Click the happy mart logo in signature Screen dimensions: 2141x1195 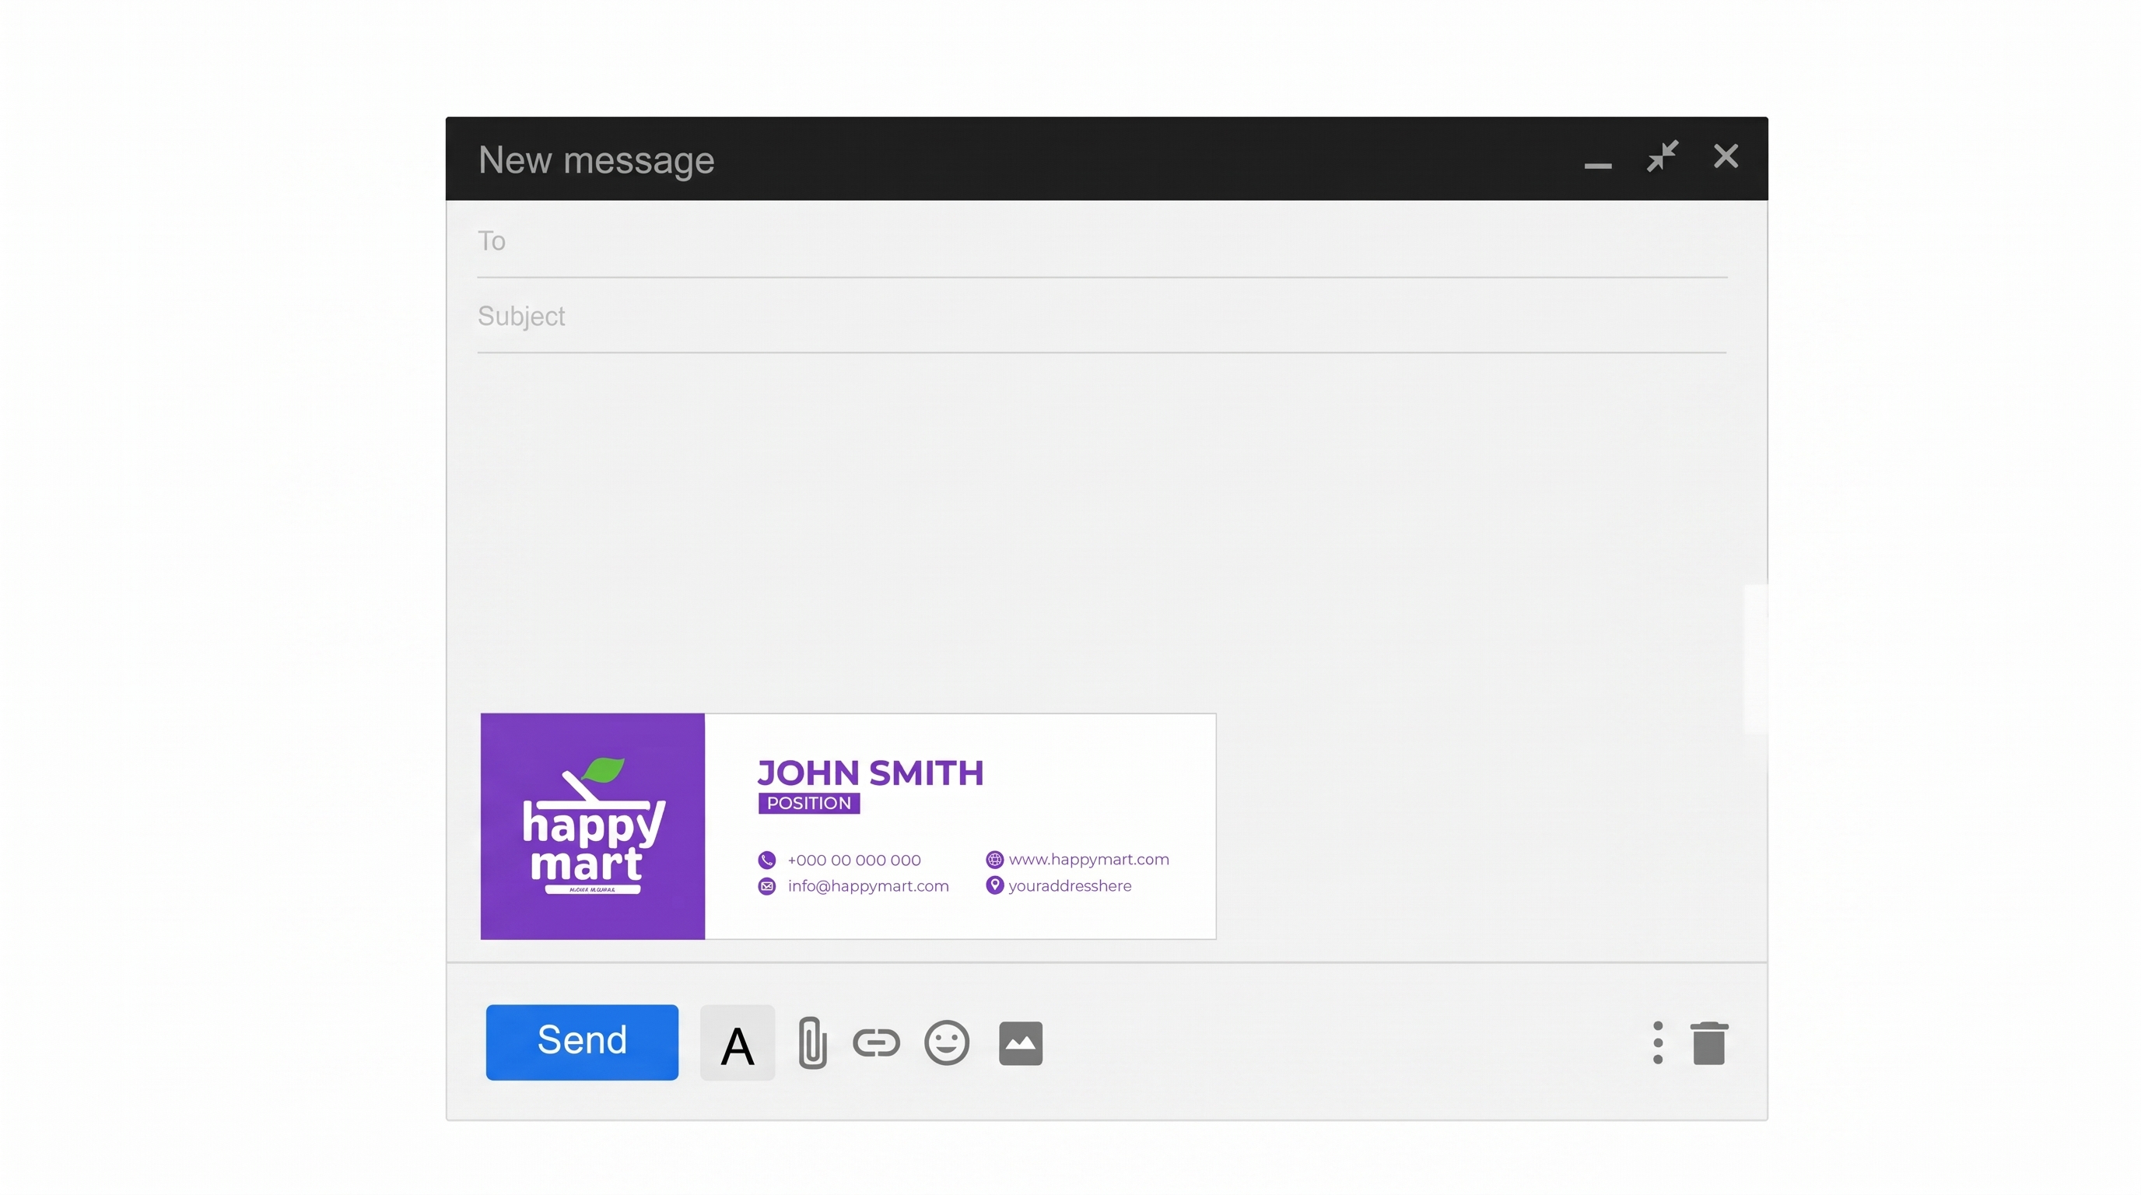click(x=593, y=826)
